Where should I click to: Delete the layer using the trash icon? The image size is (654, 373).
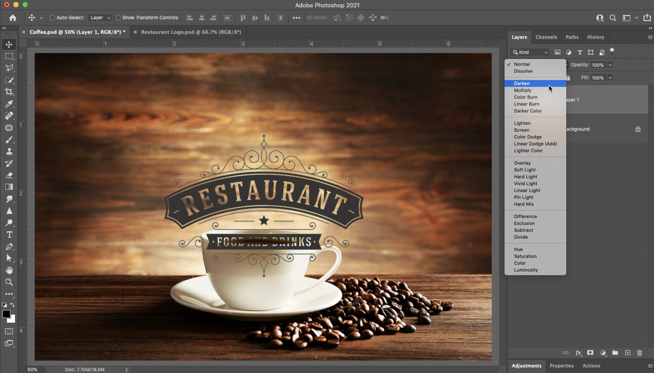coord(639,353)
